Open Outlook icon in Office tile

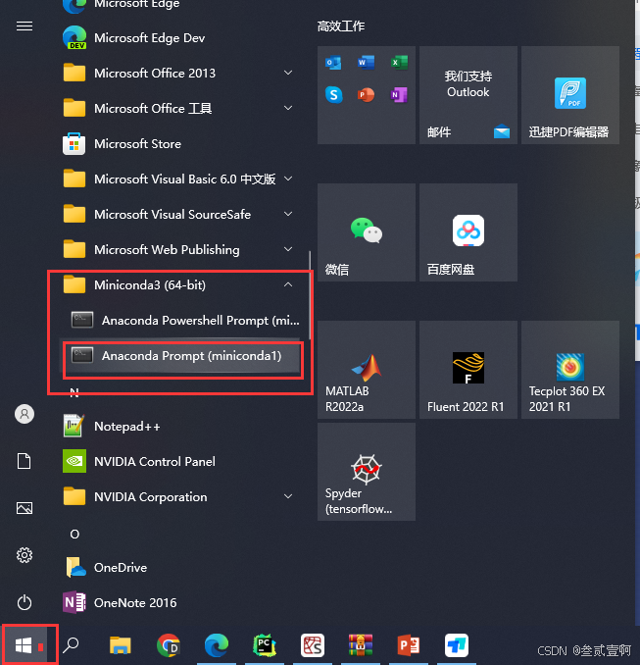[x=333, y=63]
